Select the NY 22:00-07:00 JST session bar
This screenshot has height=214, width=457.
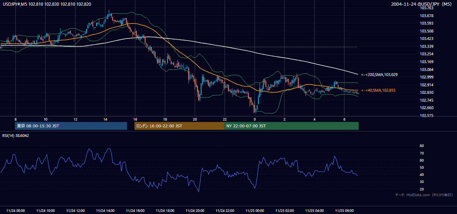tap(291, 126)
